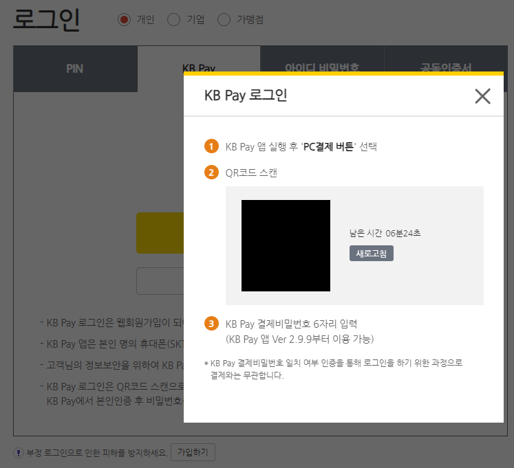Click the warning icon beside 부정 로그인 notice

click(19, 453)
